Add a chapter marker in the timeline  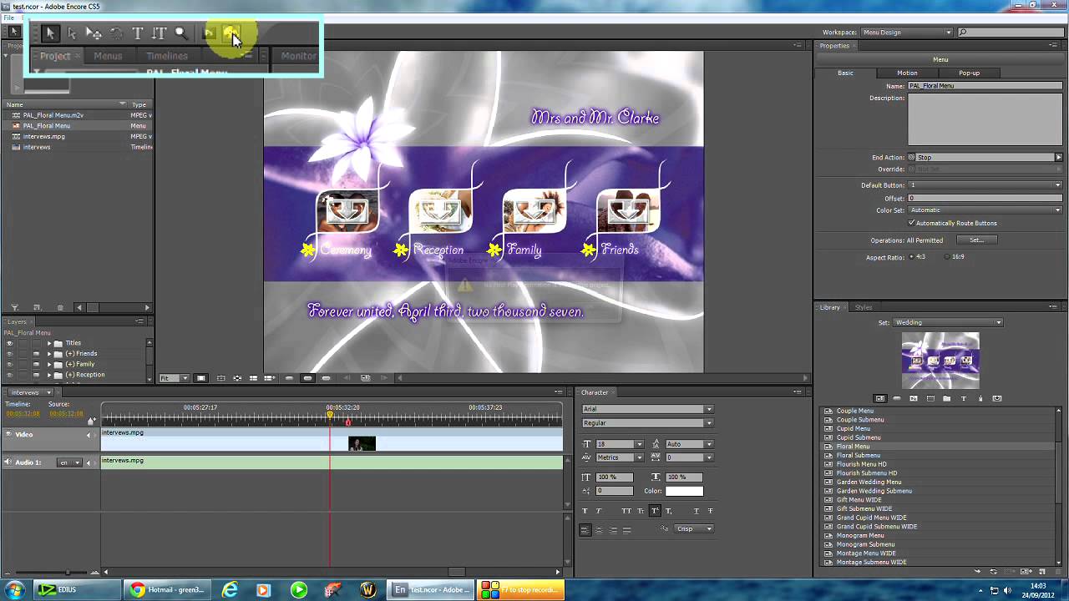coord(91,421)
